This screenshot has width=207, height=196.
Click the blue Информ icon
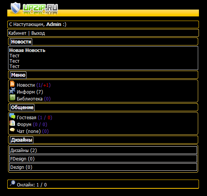click(x=12, y=91)
